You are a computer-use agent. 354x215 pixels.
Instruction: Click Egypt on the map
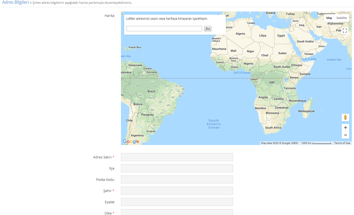coord(281,36)
